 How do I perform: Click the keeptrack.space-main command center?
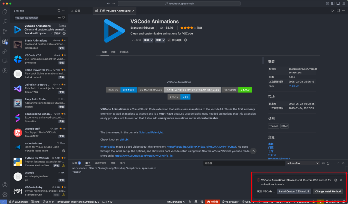point(179,4)
